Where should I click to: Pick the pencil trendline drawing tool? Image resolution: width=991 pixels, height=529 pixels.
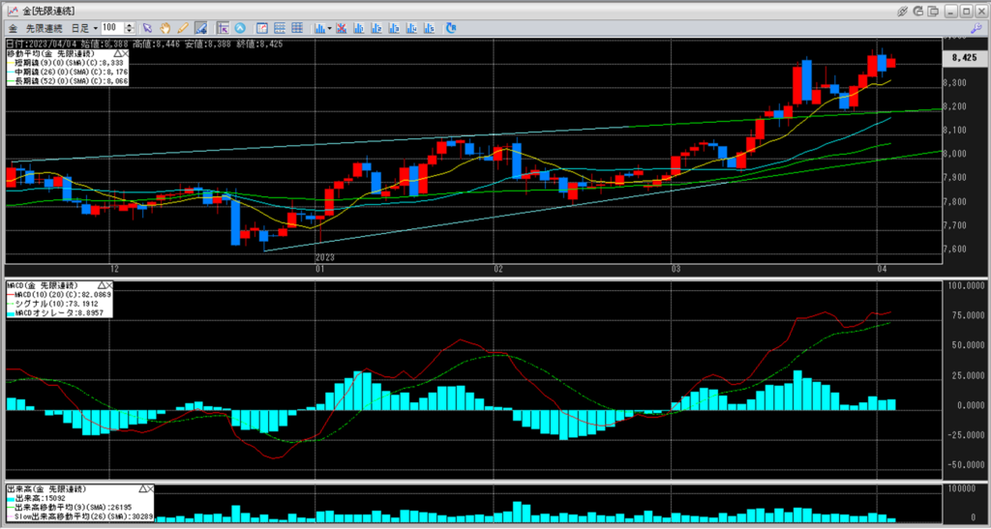coord(182,27)
